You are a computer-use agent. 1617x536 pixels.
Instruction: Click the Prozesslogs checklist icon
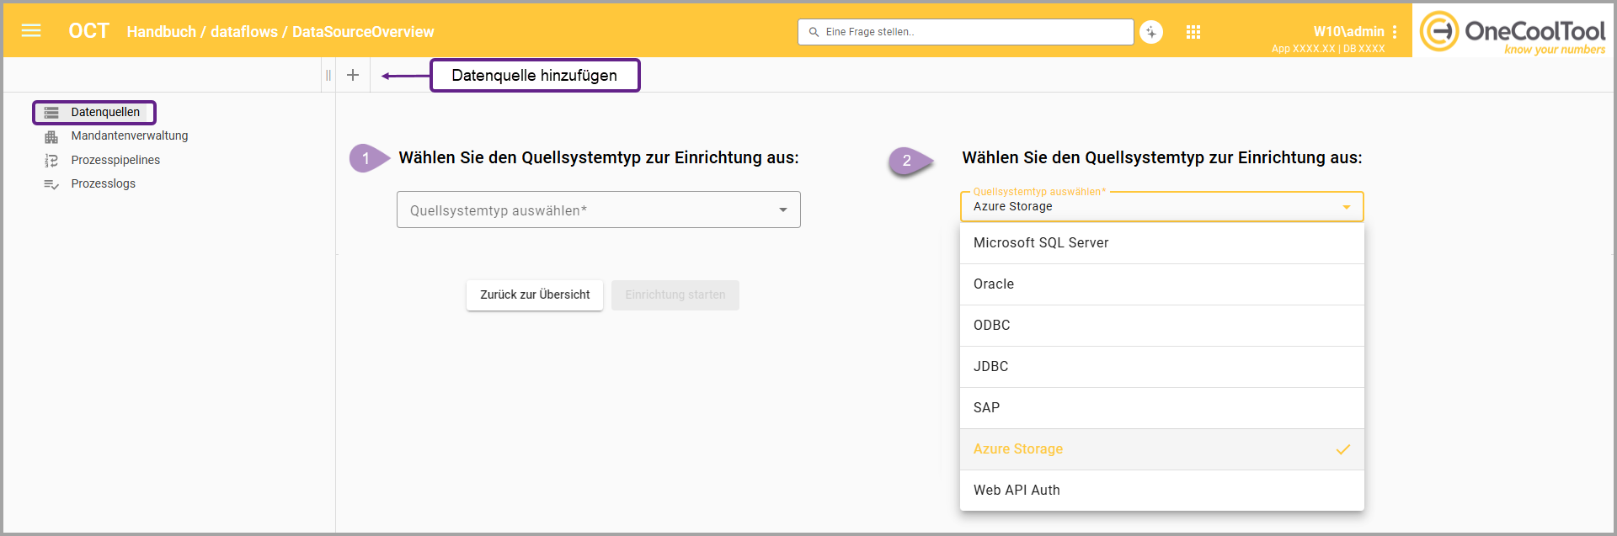[51, 184]
